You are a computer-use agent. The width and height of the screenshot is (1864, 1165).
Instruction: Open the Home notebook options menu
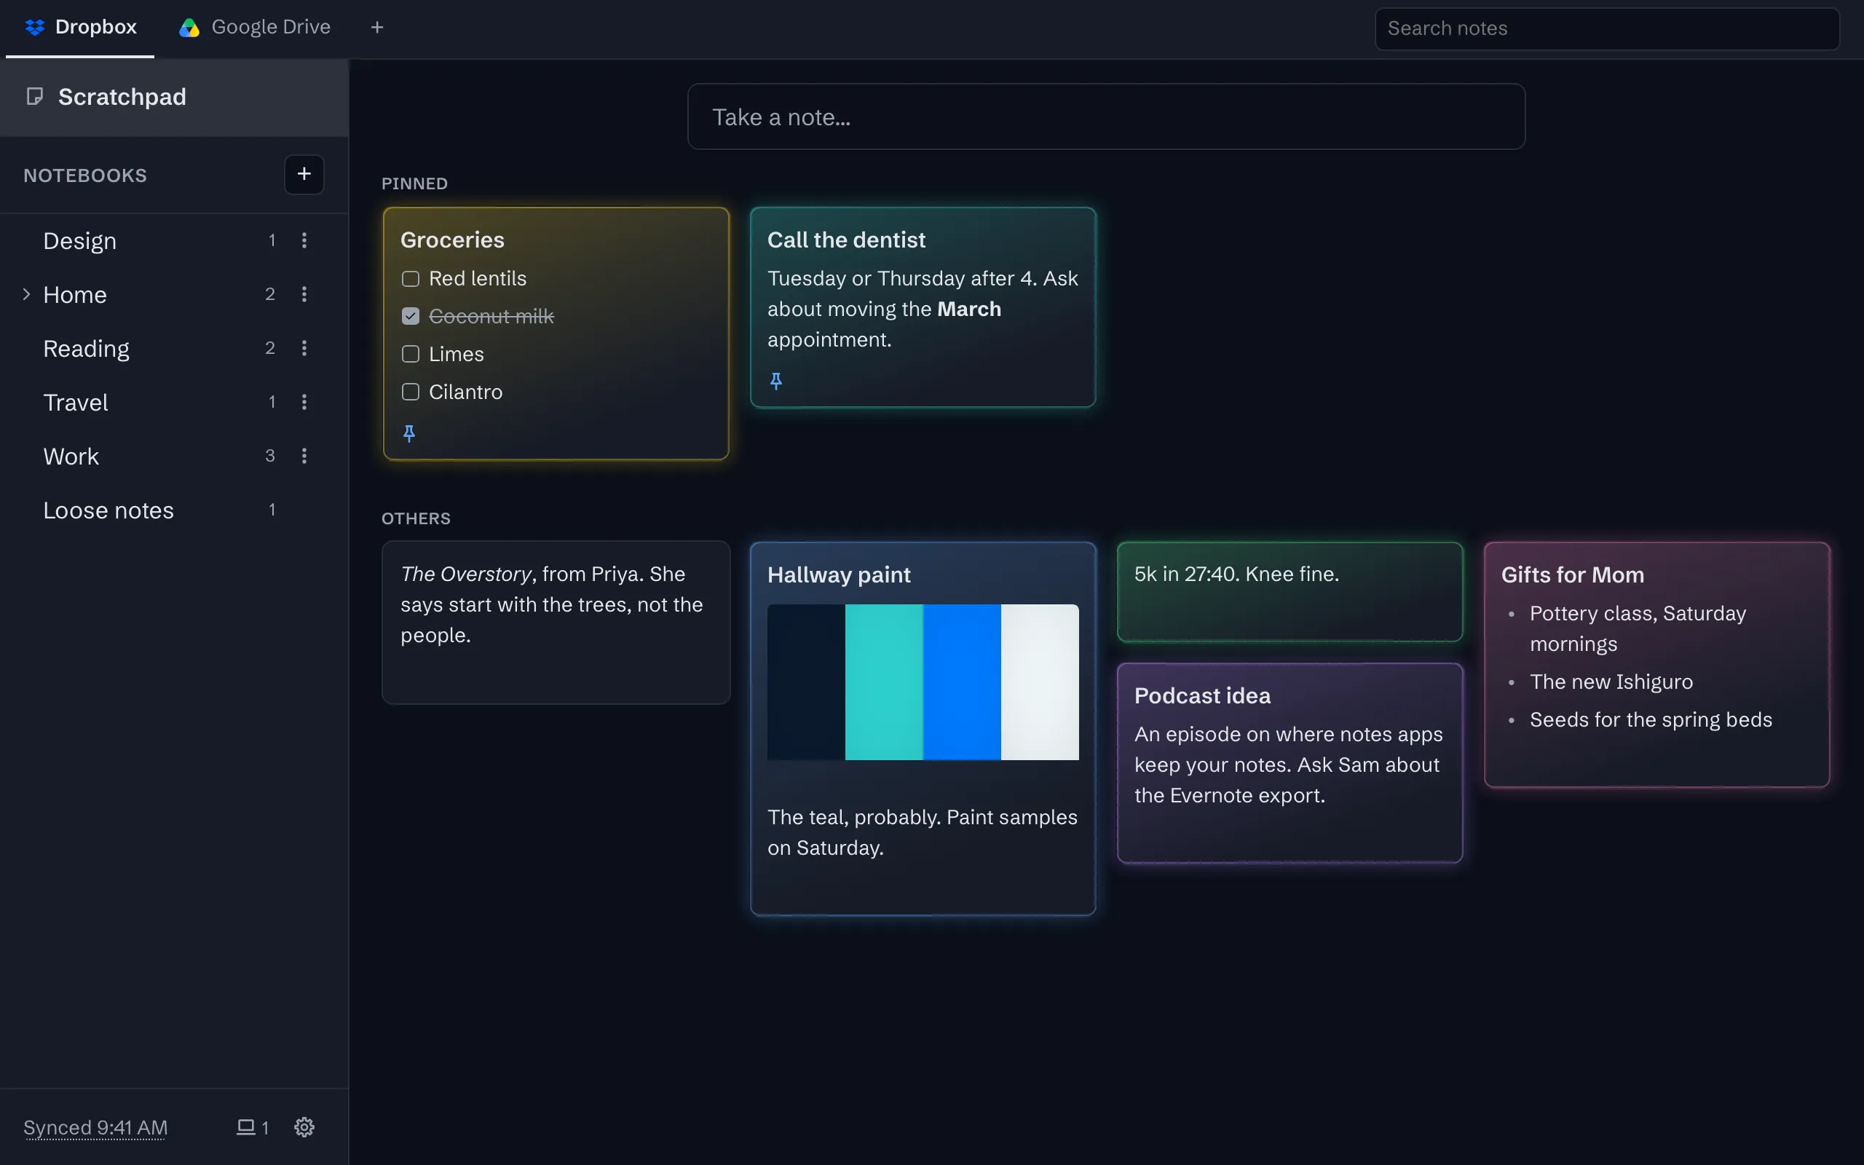(x=304, y=294)
